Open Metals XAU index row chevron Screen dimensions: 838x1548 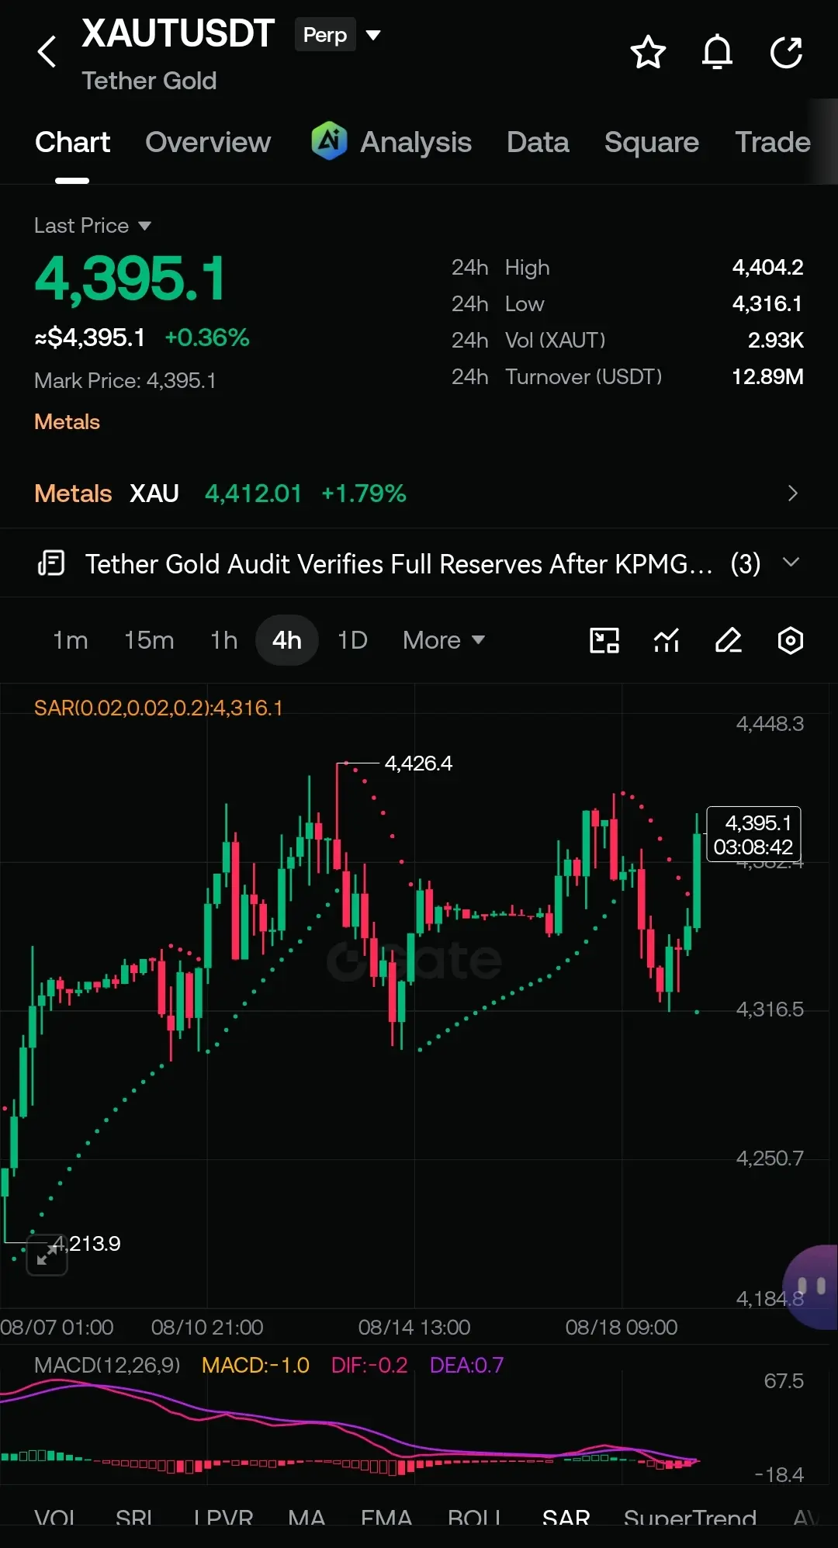point(792,493)
